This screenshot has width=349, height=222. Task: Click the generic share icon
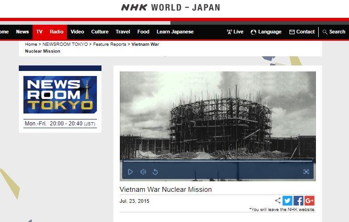coord(278,200)
